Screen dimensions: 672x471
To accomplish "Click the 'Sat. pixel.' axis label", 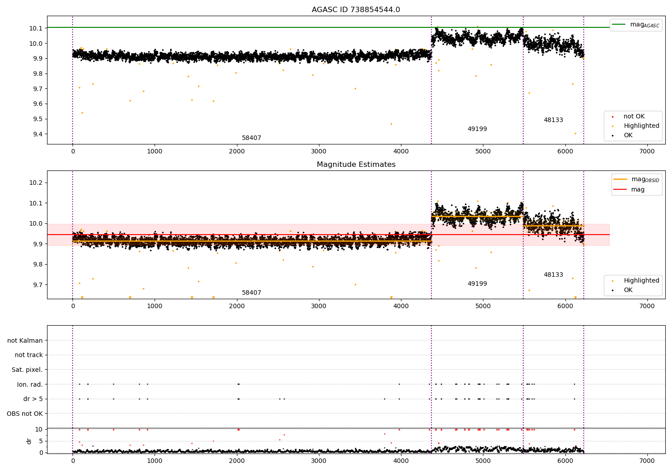I will (27, 370).
